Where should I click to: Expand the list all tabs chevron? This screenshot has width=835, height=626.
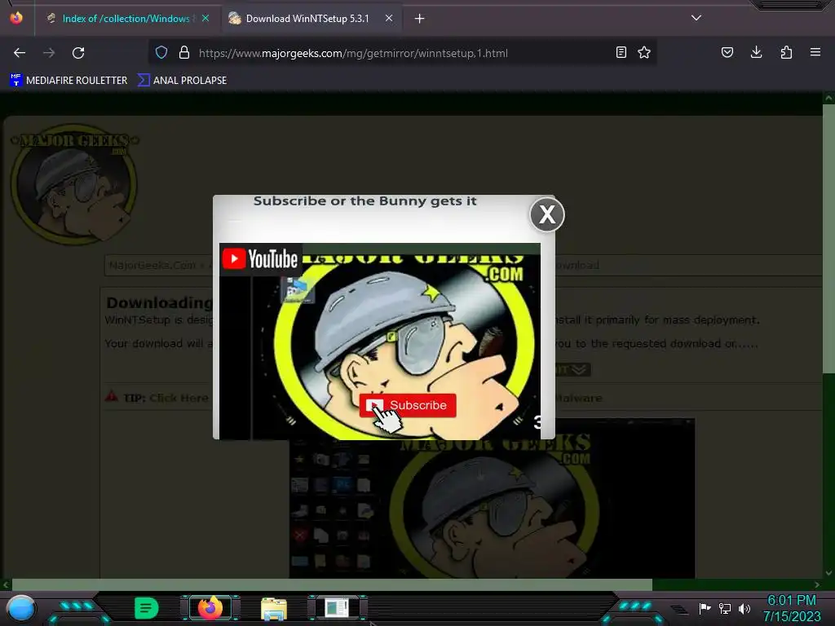click(x=696, y=18)
